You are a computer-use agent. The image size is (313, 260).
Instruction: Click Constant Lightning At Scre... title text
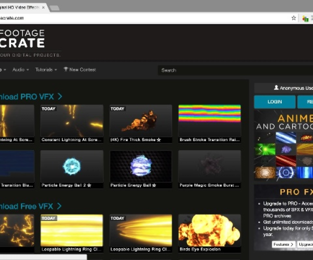coord(71,140)
